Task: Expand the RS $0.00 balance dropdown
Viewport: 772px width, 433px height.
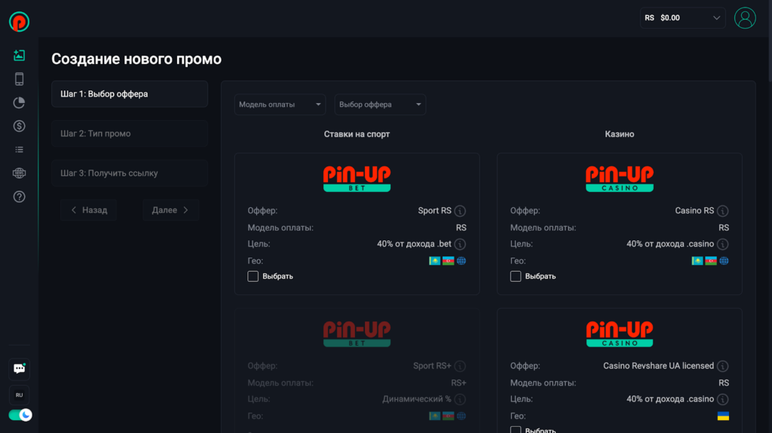Action: (682, 18)
